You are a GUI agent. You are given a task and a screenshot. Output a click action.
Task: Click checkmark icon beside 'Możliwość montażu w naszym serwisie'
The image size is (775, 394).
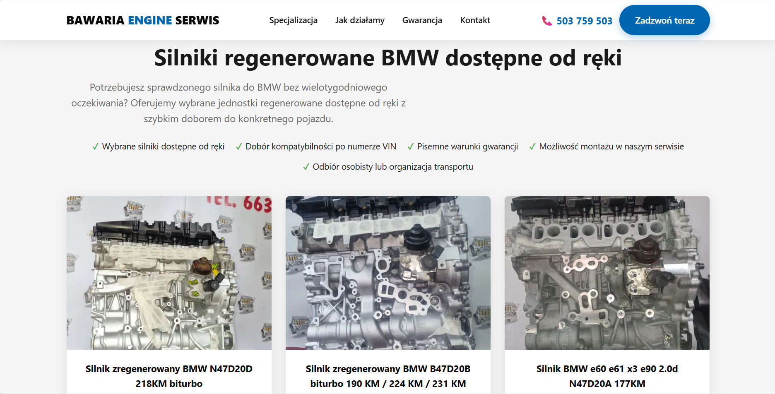pos(532,147)
